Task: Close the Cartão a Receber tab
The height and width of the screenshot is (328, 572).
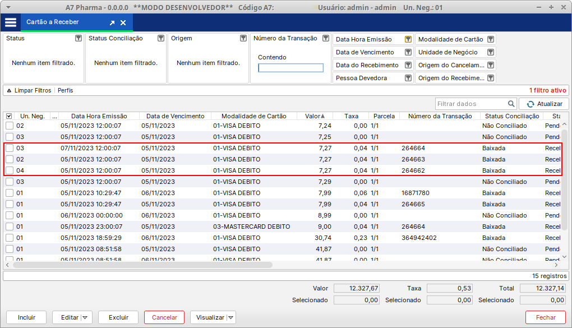Action: click(123, 23)
